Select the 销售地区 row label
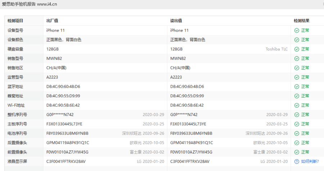 click(15, 68)
